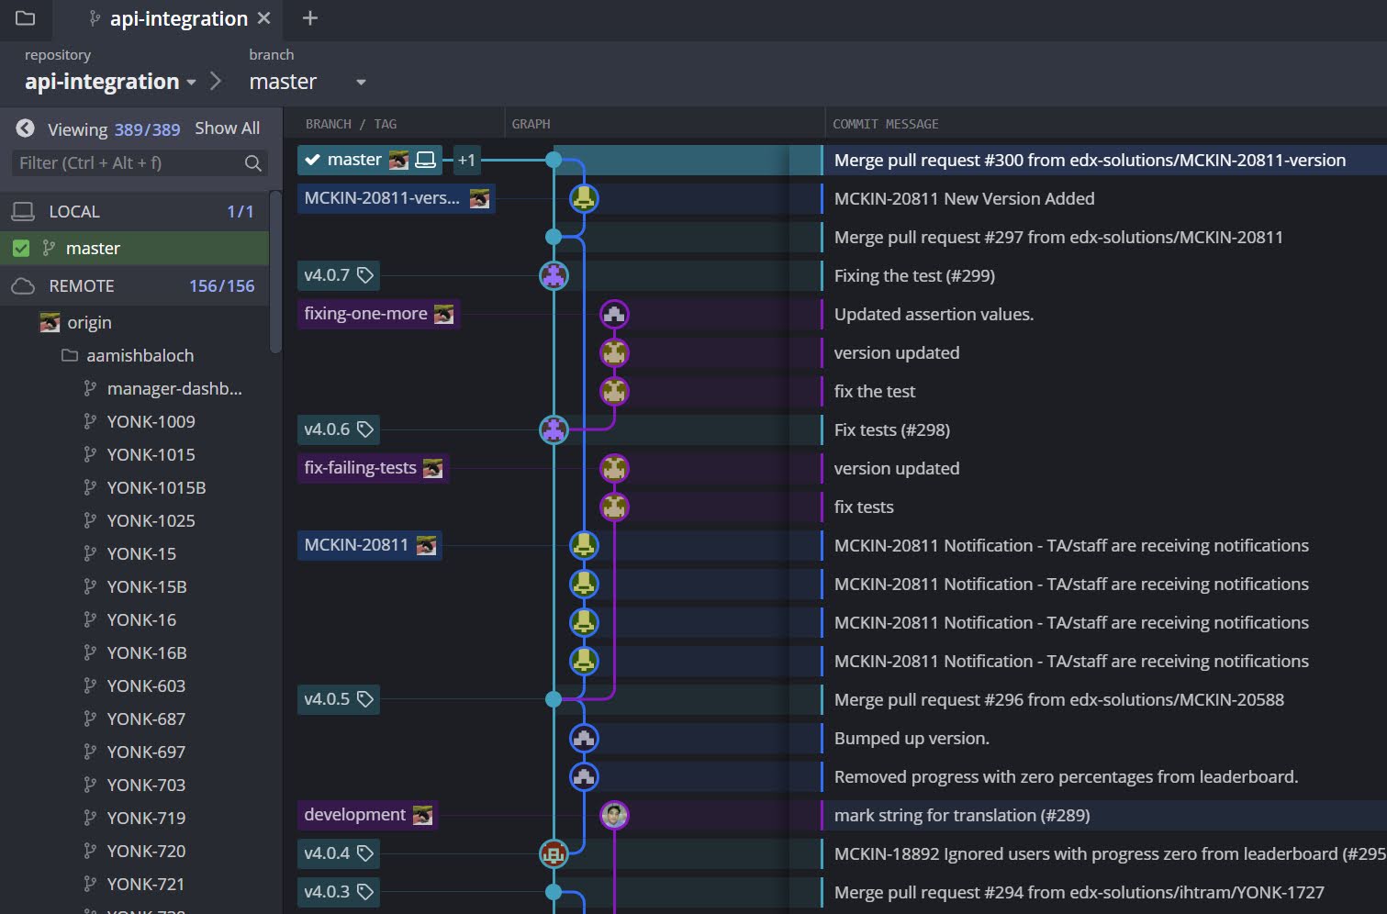Select the v4.0.4 commit avatar in graph
Screen dimensions: 1387x914
[x=554, y=853]
